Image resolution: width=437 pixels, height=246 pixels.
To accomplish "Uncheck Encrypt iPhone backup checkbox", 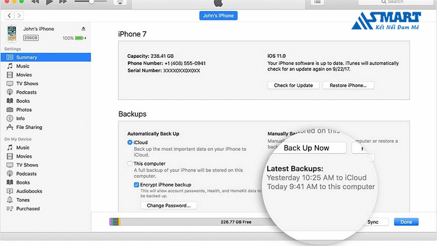I will pyautogui.click(x=137, y=184).
